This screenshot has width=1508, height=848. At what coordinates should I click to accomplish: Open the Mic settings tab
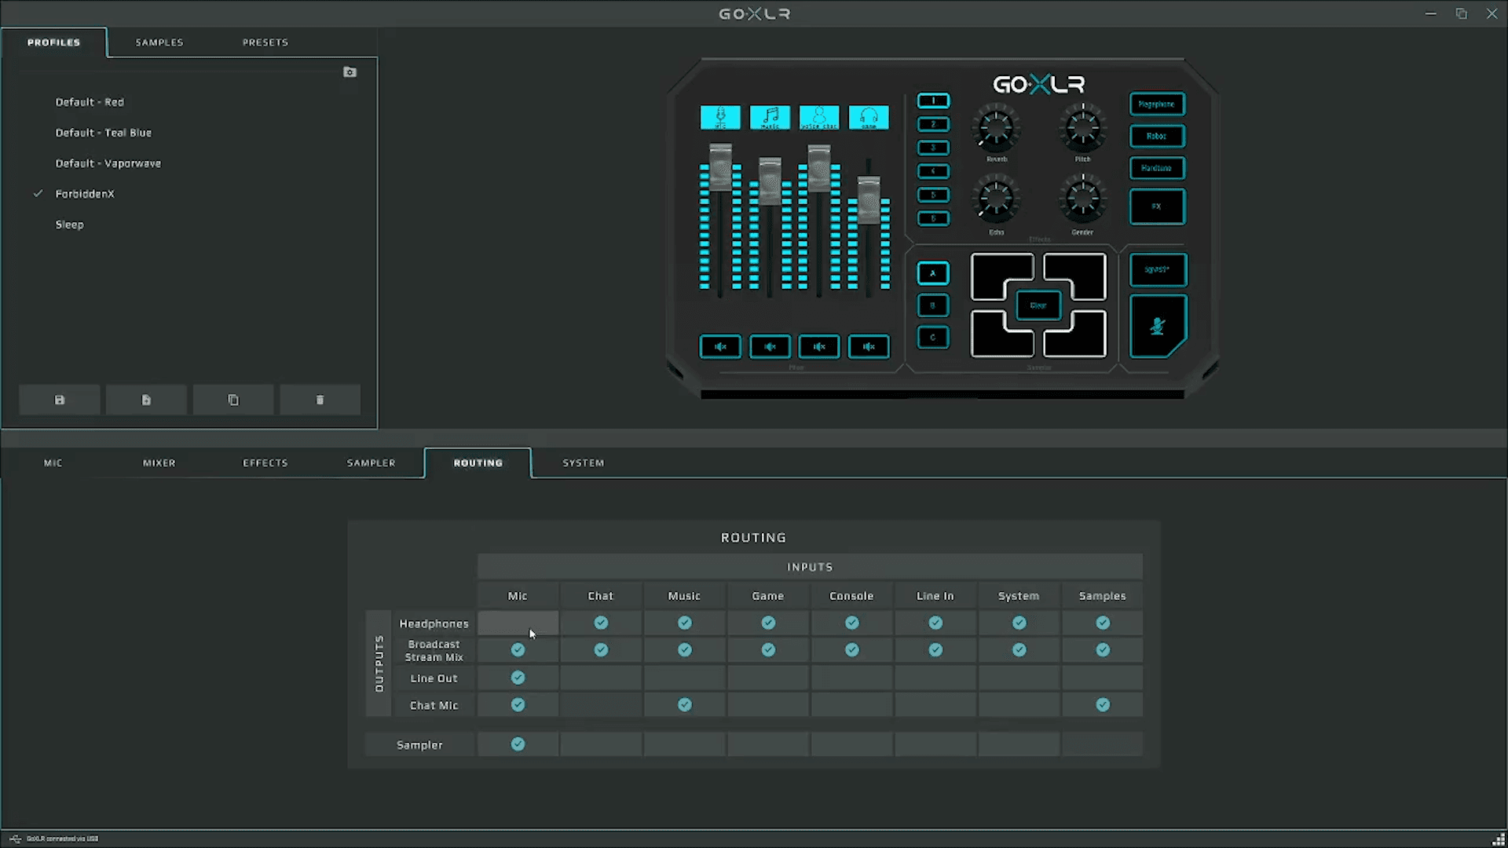click(x=53, y=463)
